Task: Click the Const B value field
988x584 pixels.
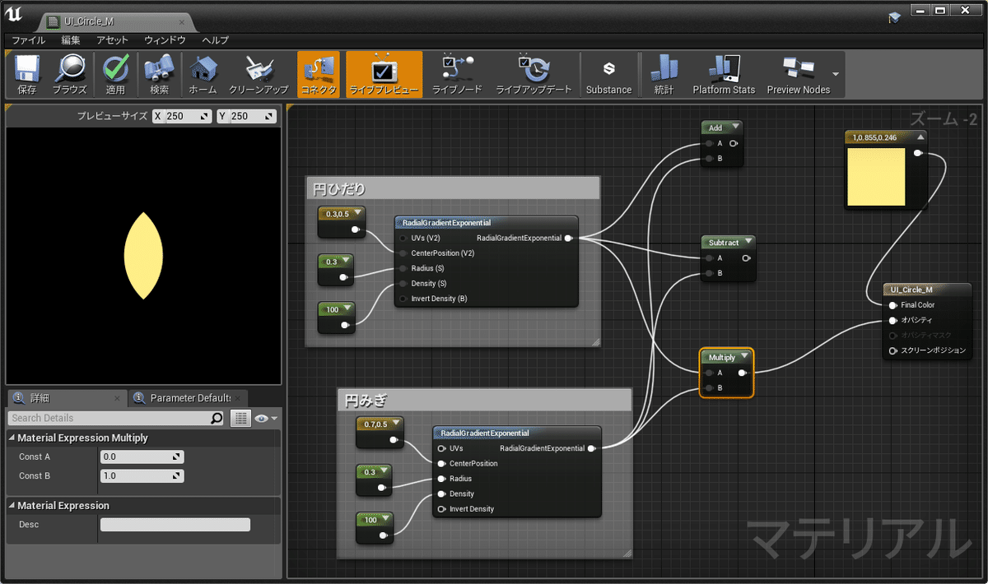Action: [142, 476]
